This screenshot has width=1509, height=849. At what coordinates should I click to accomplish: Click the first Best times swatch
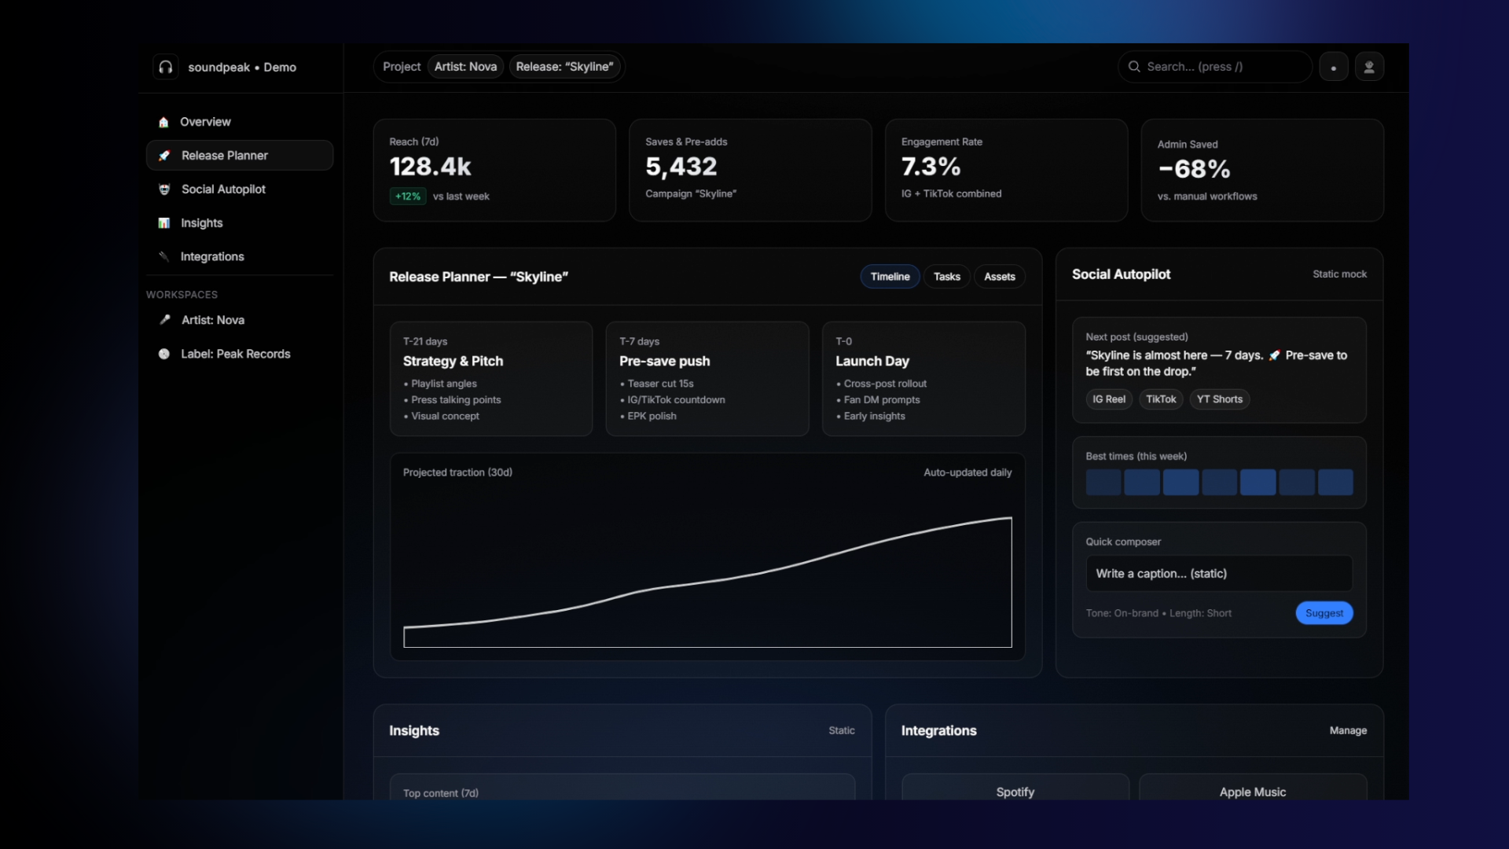coord(1103,482)
